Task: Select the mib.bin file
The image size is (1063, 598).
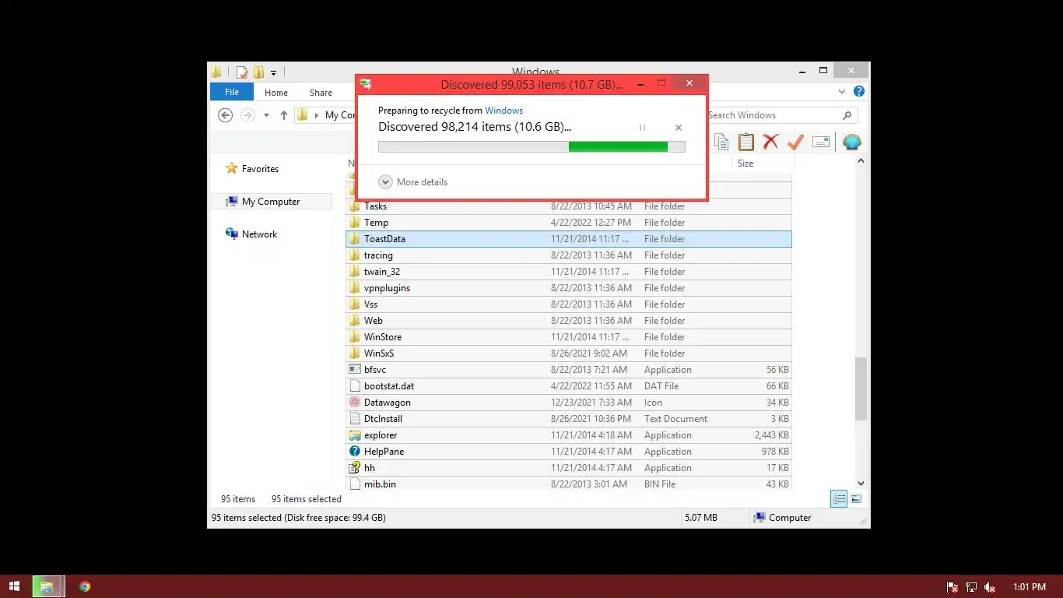Action: pos(569,484)
